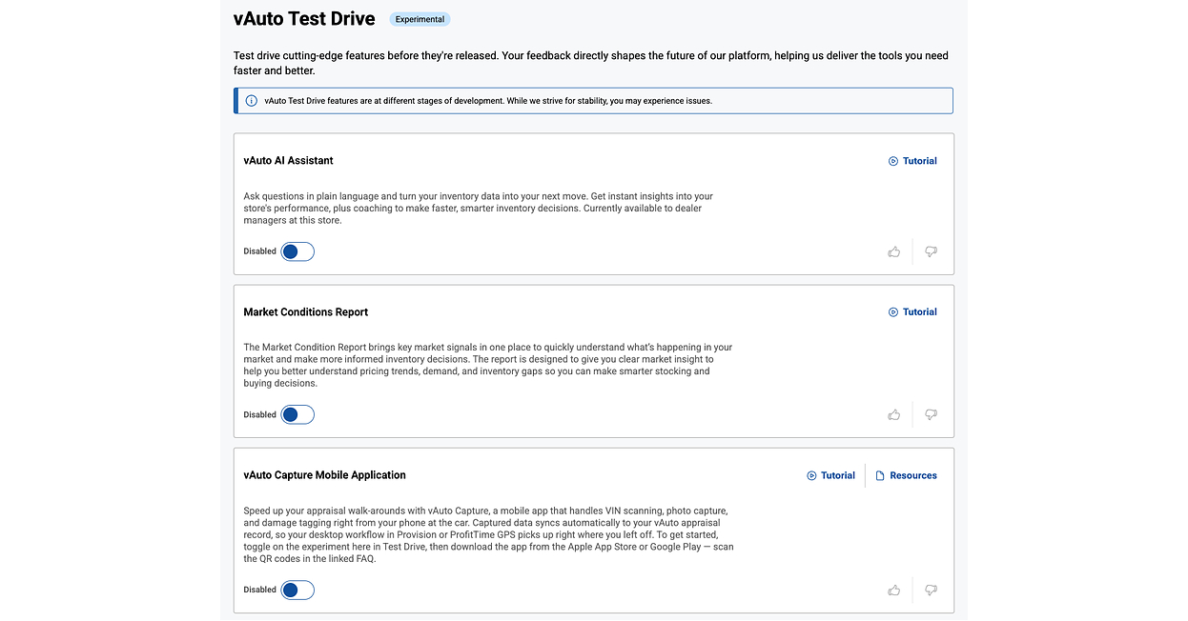Click the Disabled label under vAuto AI Assistant
Viewport: 1188px width, 621px height.
(259, 251)
